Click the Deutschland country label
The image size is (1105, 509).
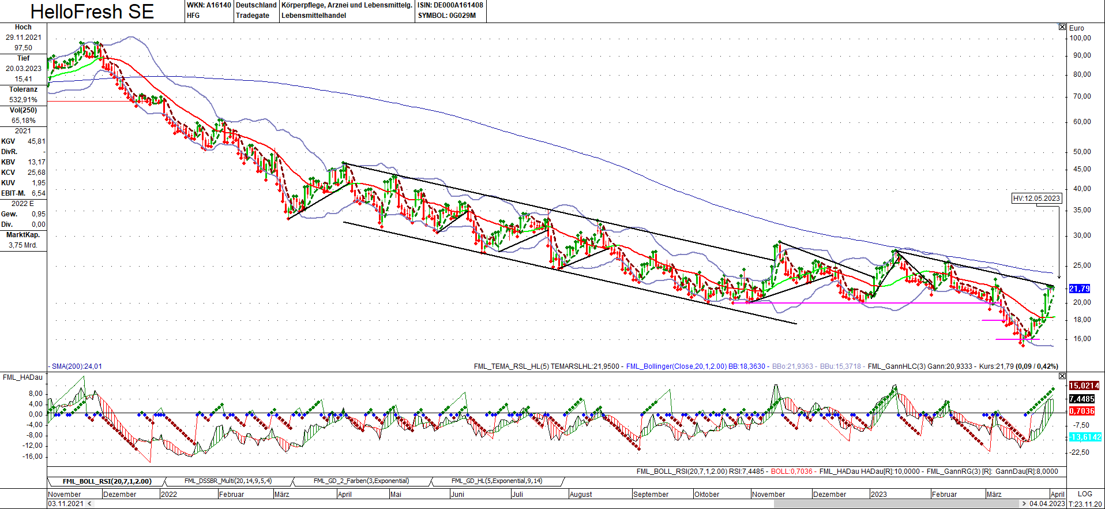tap(256, 5)
